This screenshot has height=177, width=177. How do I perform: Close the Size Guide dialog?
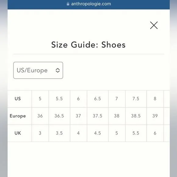(x=154, y=25)
